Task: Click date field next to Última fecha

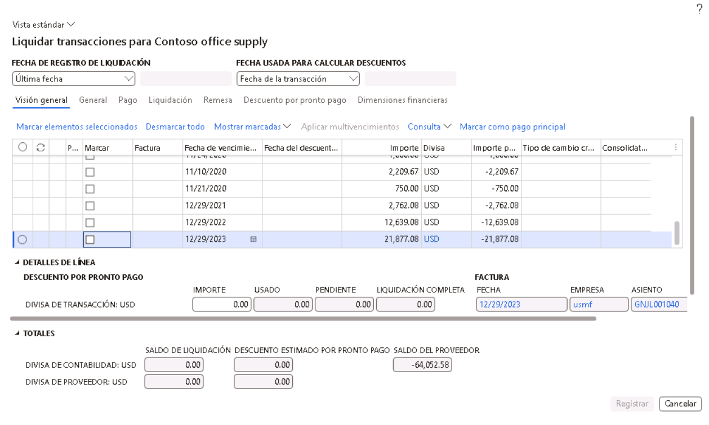Action: coord(186,79)
